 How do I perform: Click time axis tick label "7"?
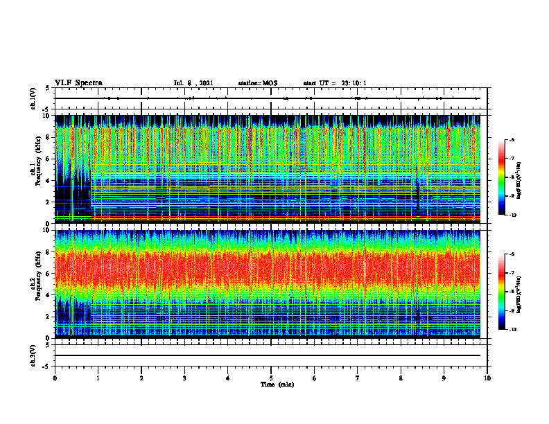pyautogui.click(x=358, y=378)
